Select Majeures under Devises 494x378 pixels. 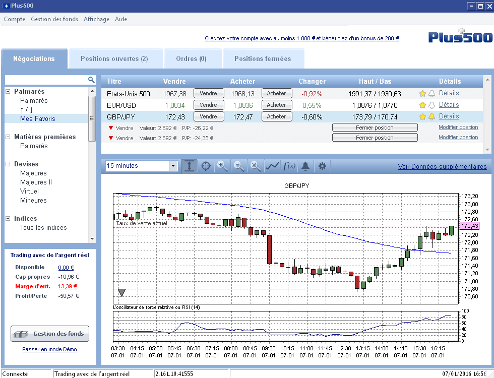tap(33, 173)
